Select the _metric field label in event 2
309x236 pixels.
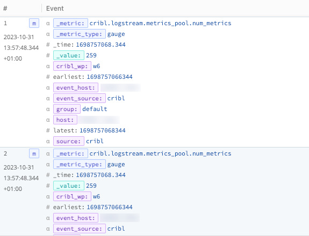(x=70, y=153)
